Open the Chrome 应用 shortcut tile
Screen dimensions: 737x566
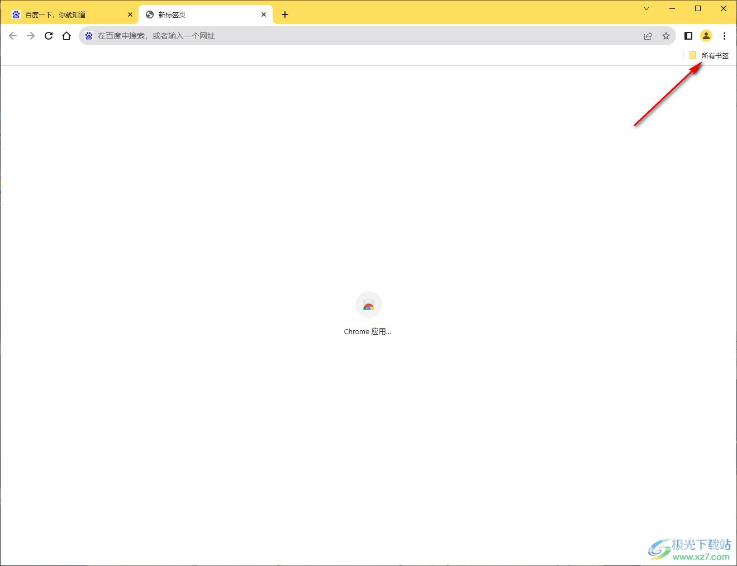tap(368, 313)
